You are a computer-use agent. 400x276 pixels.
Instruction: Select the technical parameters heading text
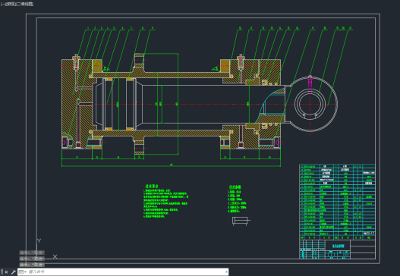[x=235, y=187]
